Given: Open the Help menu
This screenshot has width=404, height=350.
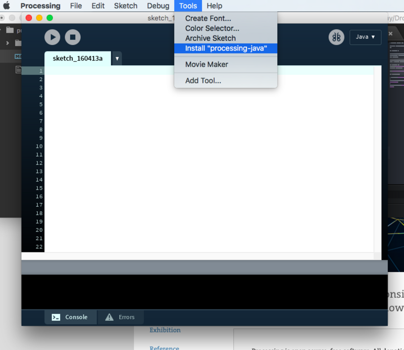Looking at the screenshot, I should [214, 6].
